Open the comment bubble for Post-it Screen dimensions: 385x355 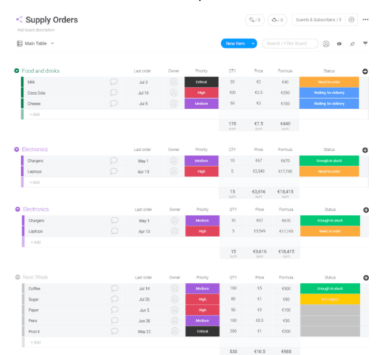point(114,331)
